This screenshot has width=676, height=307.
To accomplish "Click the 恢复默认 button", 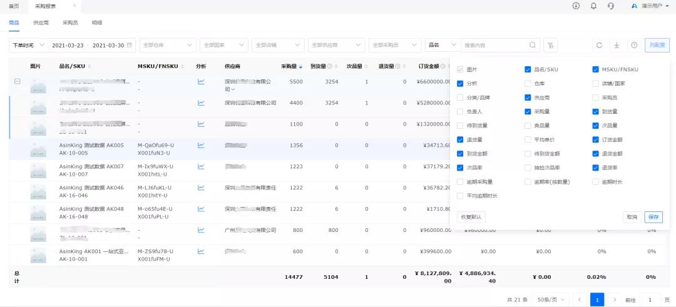I will [x=471, y=217].
